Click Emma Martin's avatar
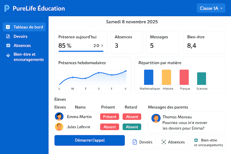This screenshot has width=231, height=154. pyautogui.click(x=59, y=117)
